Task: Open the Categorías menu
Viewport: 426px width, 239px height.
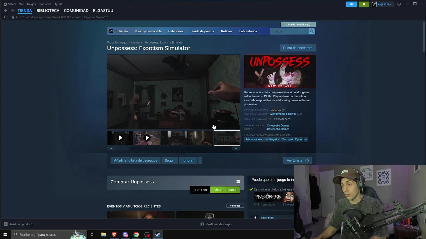Action: pyautogui.click(x=176, y=31)
